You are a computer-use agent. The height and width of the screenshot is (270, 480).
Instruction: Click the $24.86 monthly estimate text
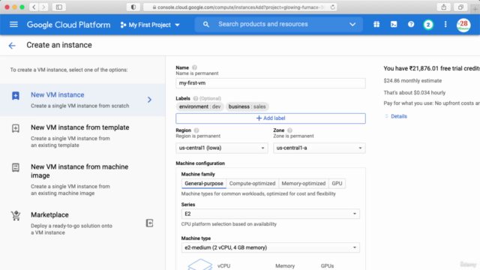pos(412,81)
